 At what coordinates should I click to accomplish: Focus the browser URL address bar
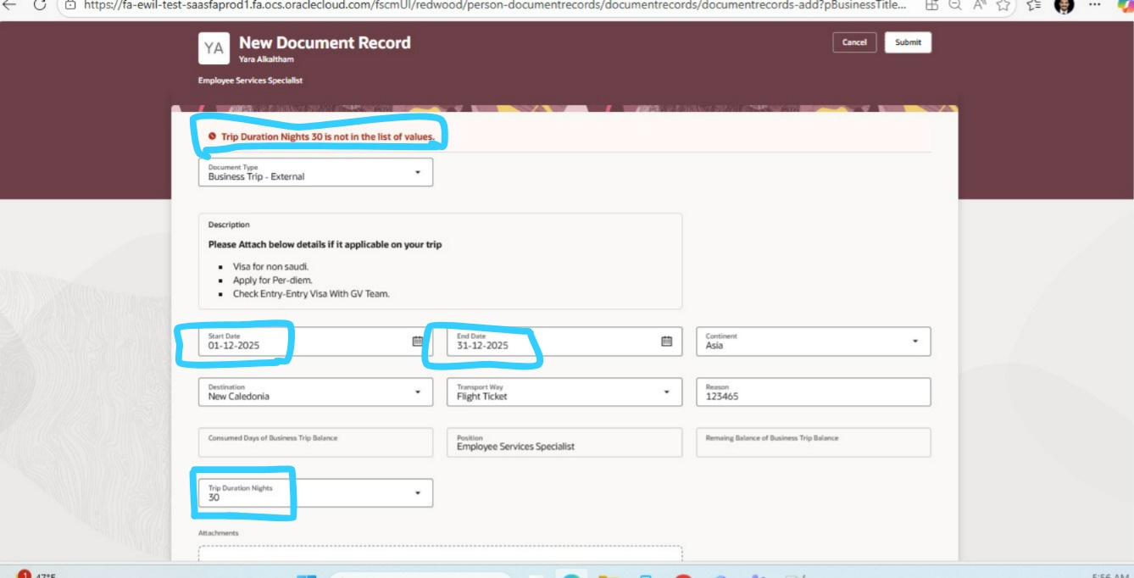coord(493,5)
